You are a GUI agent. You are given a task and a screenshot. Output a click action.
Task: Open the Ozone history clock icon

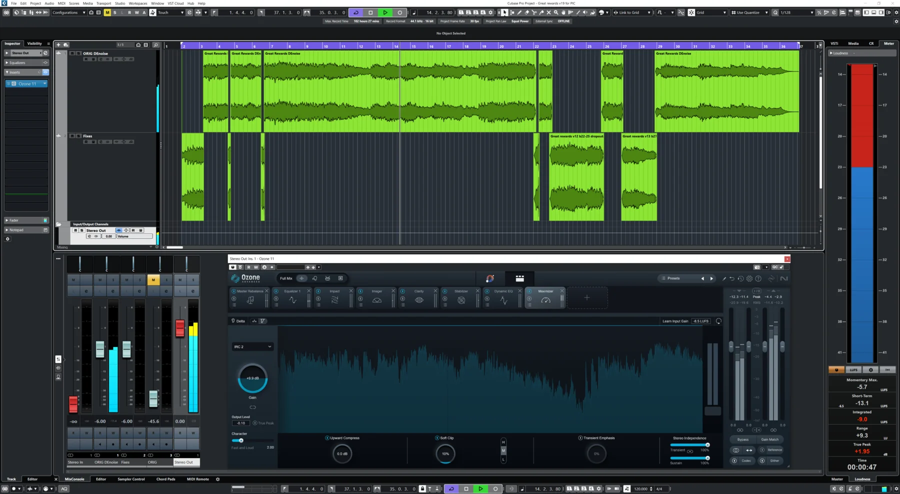(741, 278)
